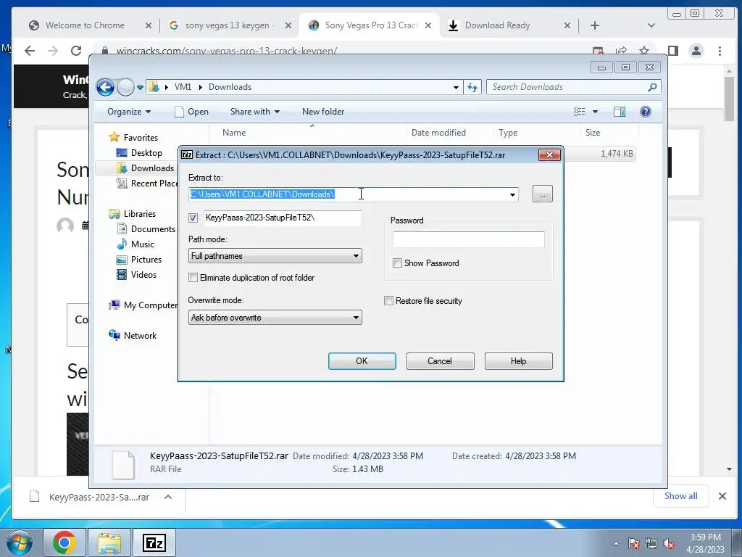Click Show all downloads link
This screenshot has width=742, height=557.
pos(680,496)
